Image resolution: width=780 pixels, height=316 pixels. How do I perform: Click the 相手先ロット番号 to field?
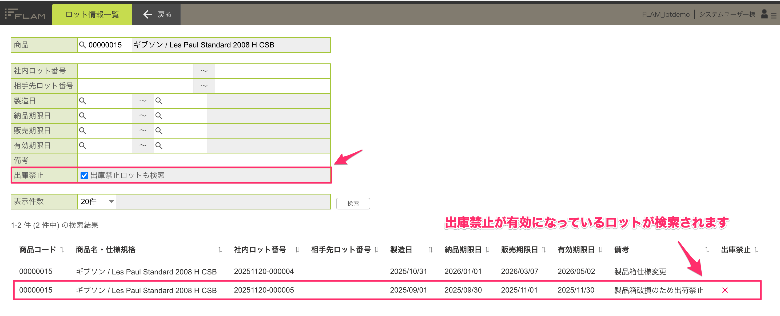[273, 86]
